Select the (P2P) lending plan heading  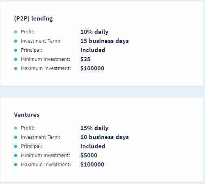(33, 19)
